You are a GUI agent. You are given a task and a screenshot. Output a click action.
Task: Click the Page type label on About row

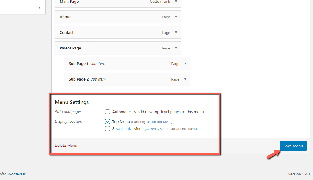[x=166, y=17]
